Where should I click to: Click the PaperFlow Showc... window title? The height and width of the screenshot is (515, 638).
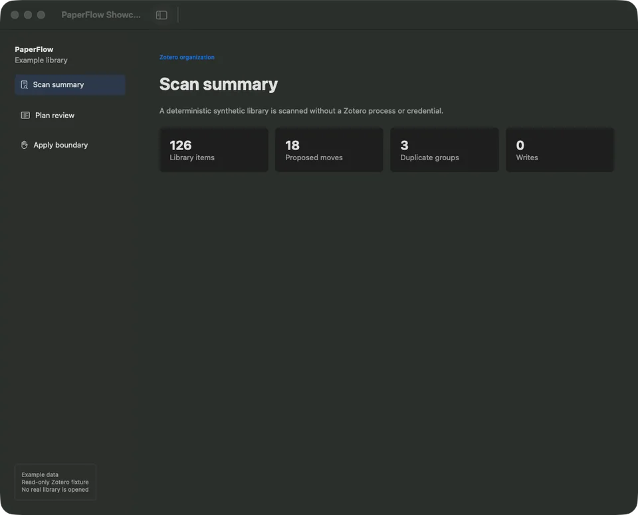pyautogui.click(x=101, y=15)
